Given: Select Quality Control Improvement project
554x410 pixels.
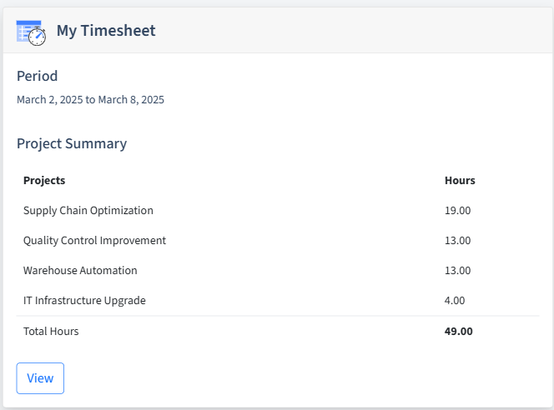Looking at the screenshot, I should 94,240.
